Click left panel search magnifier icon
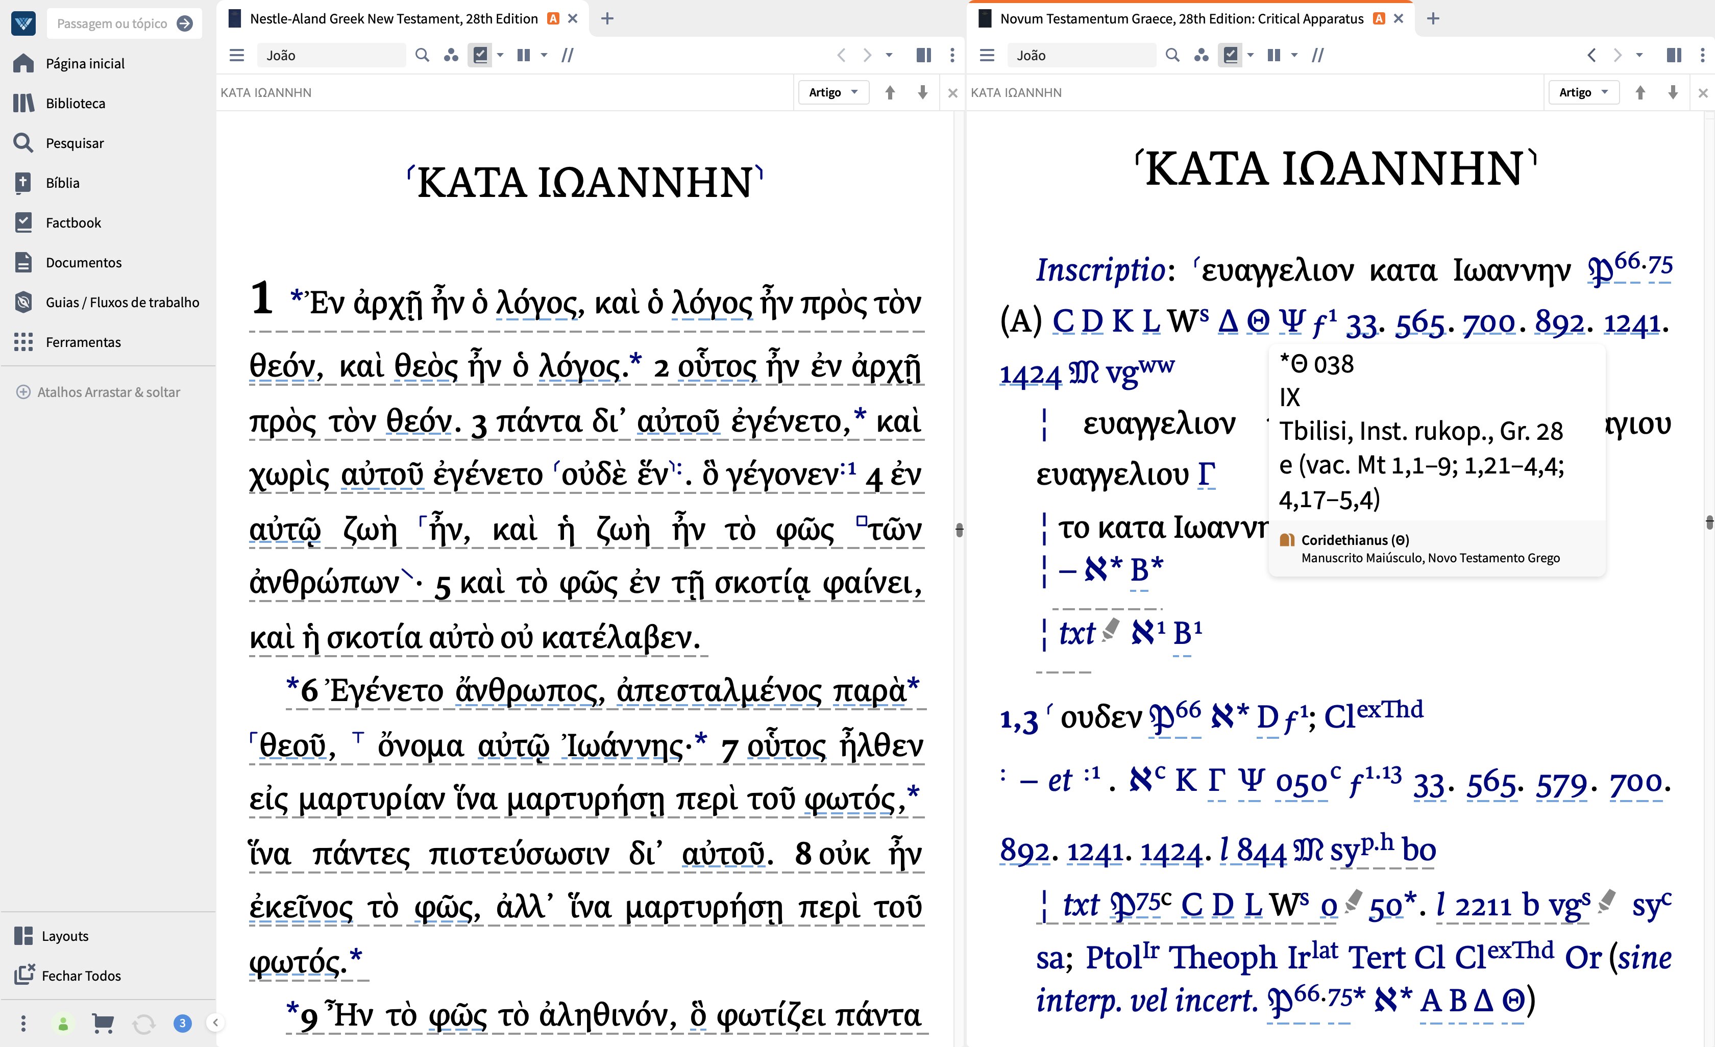The width and height of the screenshot is (1715, 1047). click(422, 55)
